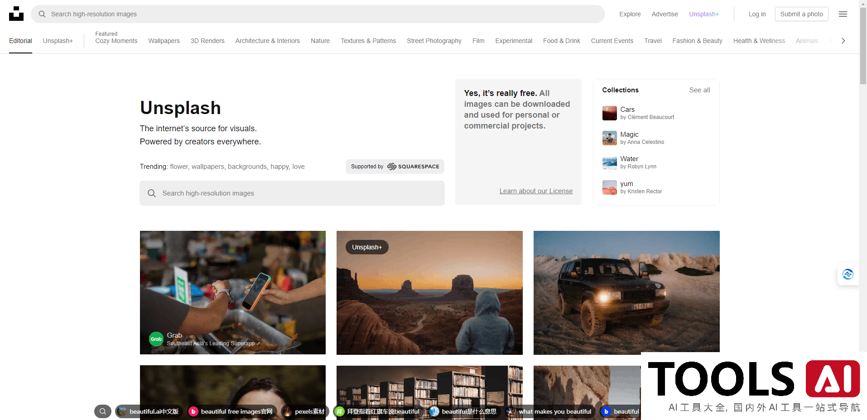This screenshot has width=867, height=420.
Task: Open the Magic collection thumbnail icon
Action: (x=609, y=138)
